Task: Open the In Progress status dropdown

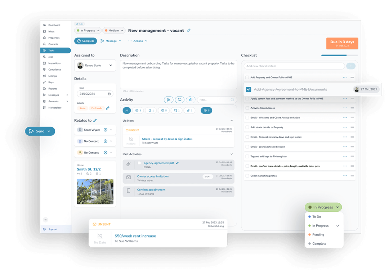Action: pos(323,207)
